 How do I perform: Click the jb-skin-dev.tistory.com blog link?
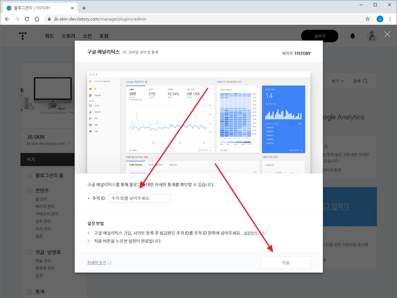46,144
